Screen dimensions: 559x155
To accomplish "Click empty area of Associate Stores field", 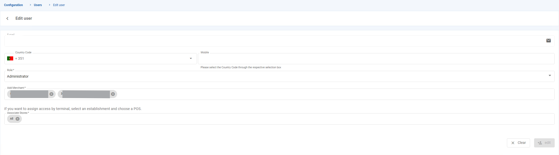I will coord(279,119).
